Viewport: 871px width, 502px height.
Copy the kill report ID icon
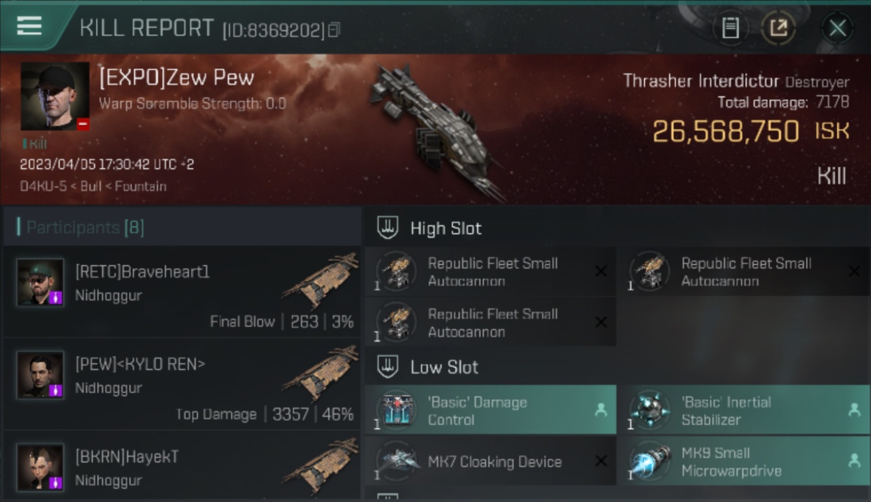(x=334, y=29)
